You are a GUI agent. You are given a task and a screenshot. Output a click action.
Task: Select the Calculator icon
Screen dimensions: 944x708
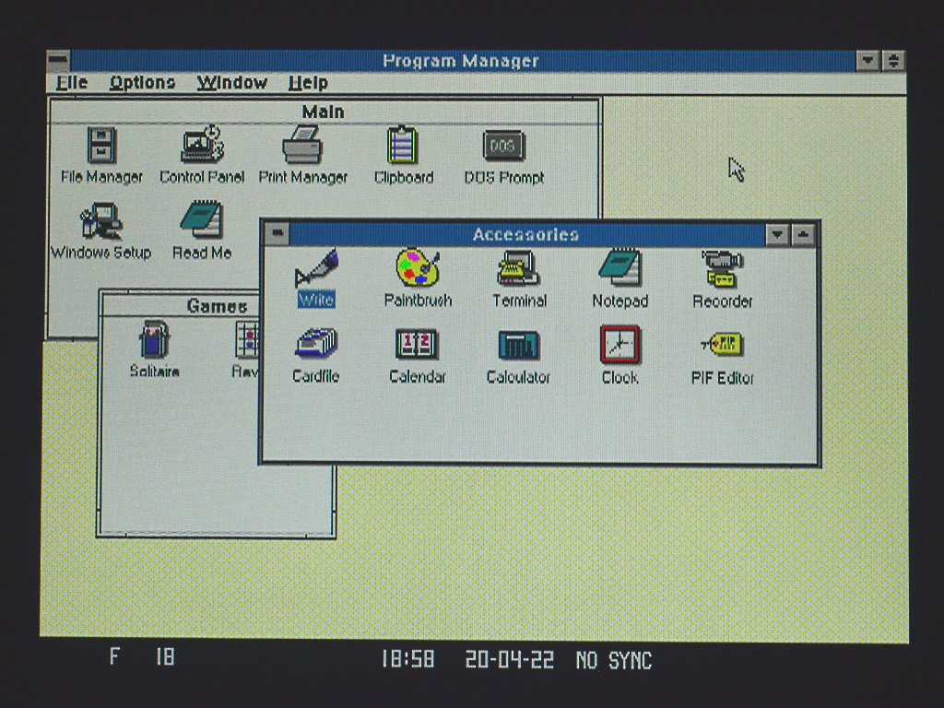[x=518, y=346]
